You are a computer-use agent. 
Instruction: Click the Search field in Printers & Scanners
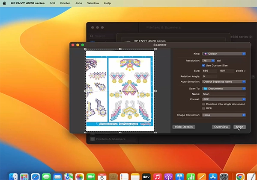point(102,36)
